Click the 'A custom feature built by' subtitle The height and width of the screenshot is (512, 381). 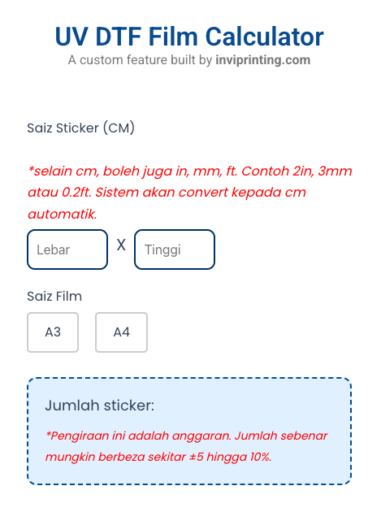click(140, 60)
